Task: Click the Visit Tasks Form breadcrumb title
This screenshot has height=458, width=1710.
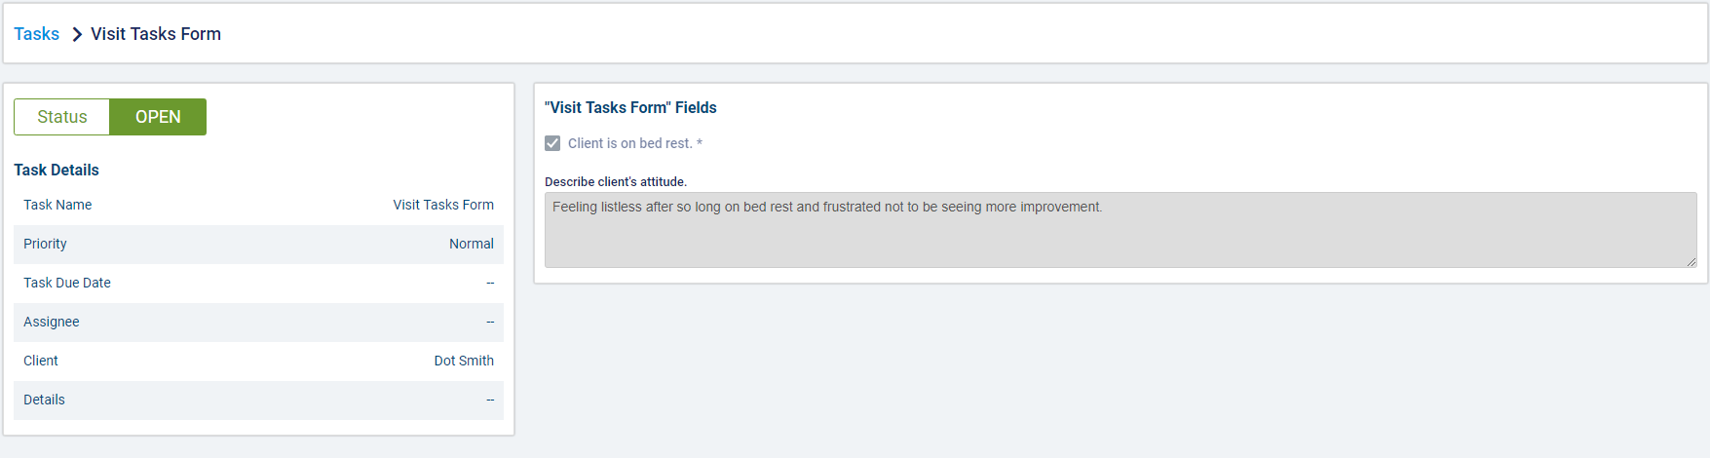Action: coord(156,34)
